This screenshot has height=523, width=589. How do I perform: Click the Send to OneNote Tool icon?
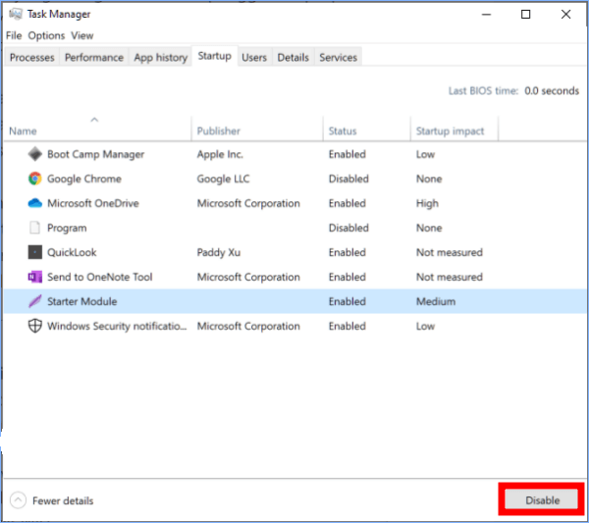click(35, 277)
